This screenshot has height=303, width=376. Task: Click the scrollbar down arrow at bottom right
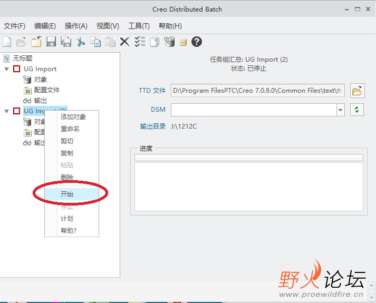click(x=371, y=298)
